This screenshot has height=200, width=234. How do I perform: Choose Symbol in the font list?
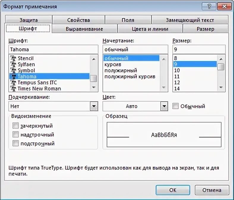pyautogui.click(x=49, y=70)
